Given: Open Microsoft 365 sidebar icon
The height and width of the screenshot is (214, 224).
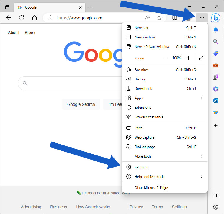Looking at the screenshot, I should 216,89.
